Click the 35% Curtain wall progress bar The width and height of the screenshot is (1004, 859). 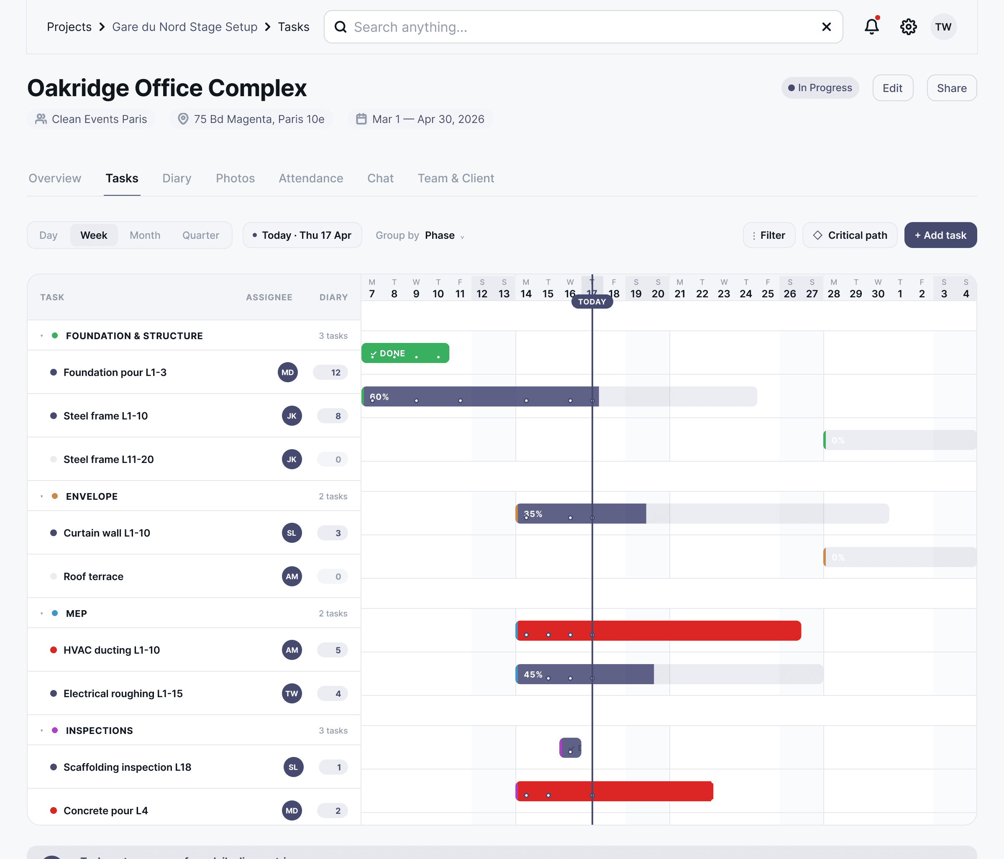(x=702, y=514)
